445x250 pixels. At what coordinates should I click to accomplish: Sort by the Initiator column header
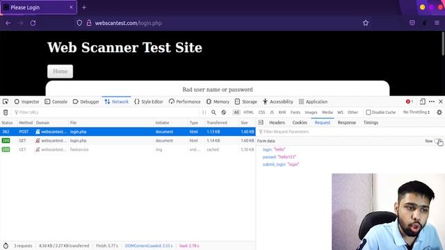coord(171,122)
